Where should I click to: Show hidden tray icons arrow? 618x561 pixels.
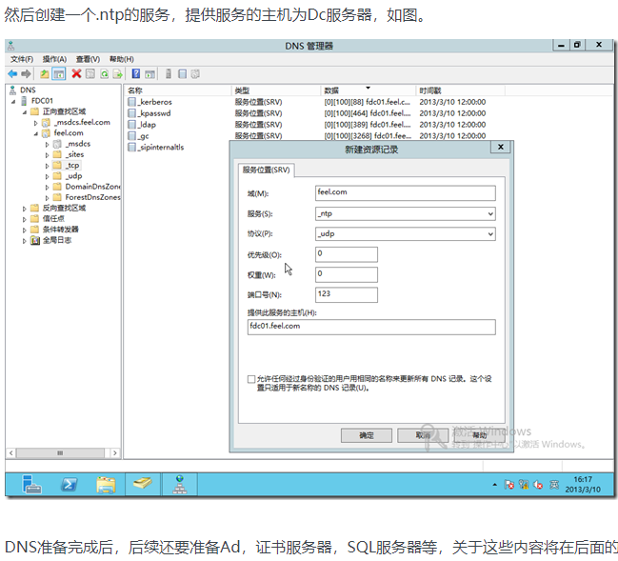494,485
